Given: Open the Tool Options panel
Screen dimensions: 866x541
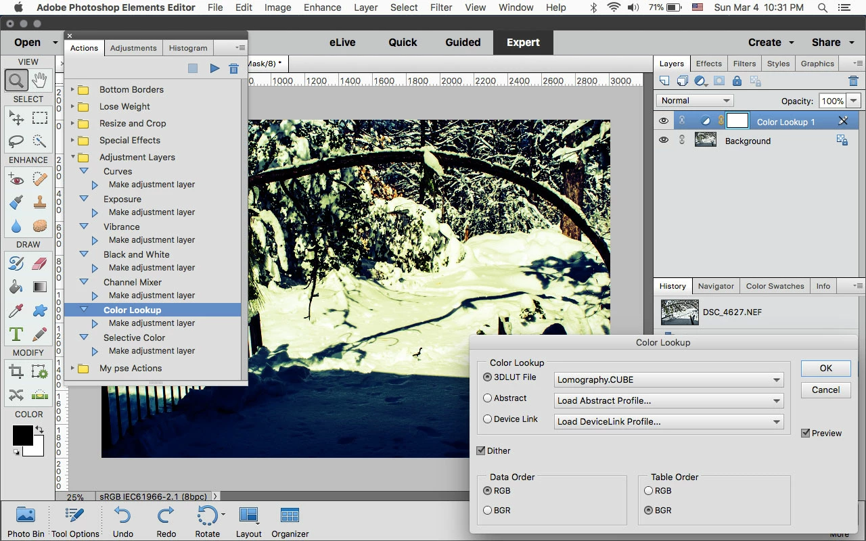Looking at the screenshot, I should pyautogui.click(x=75, y=521).
